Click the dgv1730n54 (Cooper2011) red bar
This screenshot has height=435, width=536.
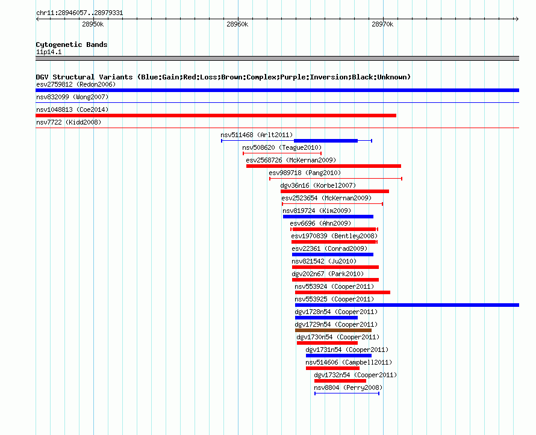click(327, 343)
